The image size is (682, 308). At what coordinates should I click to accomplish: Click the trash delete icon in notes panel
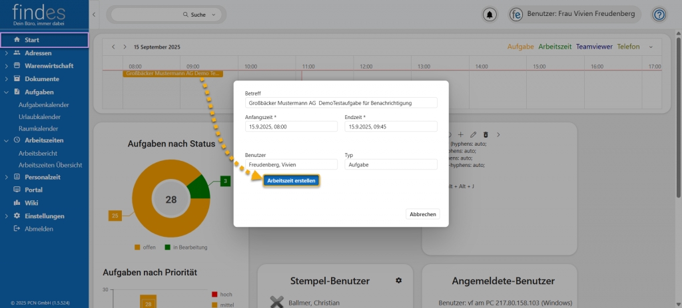tap(486, 134)
